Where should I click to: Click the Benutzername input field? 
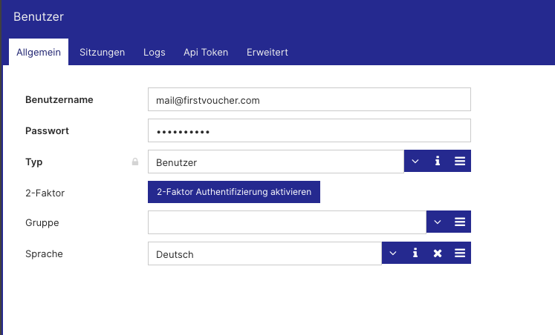309,99
